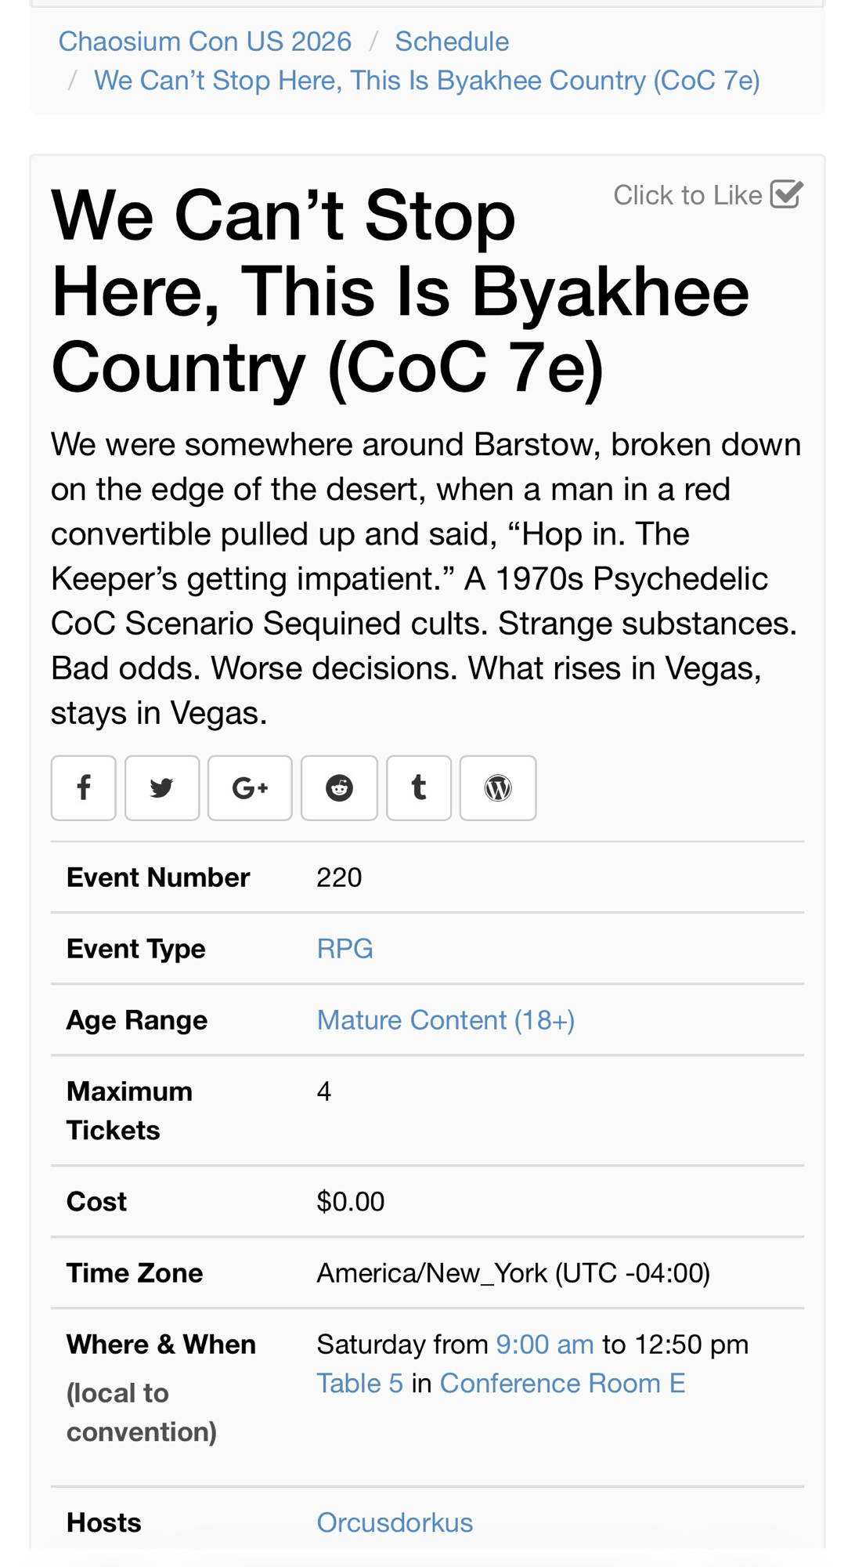Go to Schedule breadcrumb link
Screen dimensions: 855x1567
click(x=452, y=42)
